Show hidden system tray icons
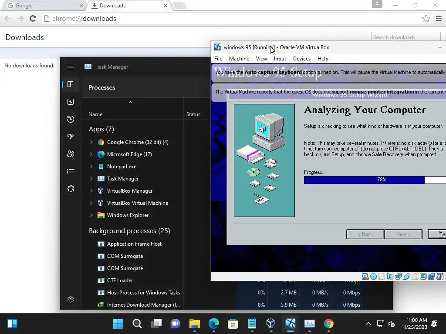This screenshot has width=446, height=334. [368, 324]
